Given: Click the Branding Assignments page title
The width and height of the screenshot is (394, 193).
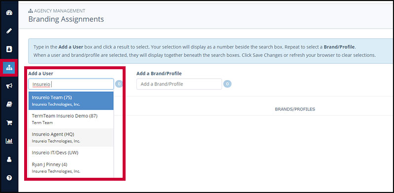Looking at the screenshot, I should click(x=66, y=19).
